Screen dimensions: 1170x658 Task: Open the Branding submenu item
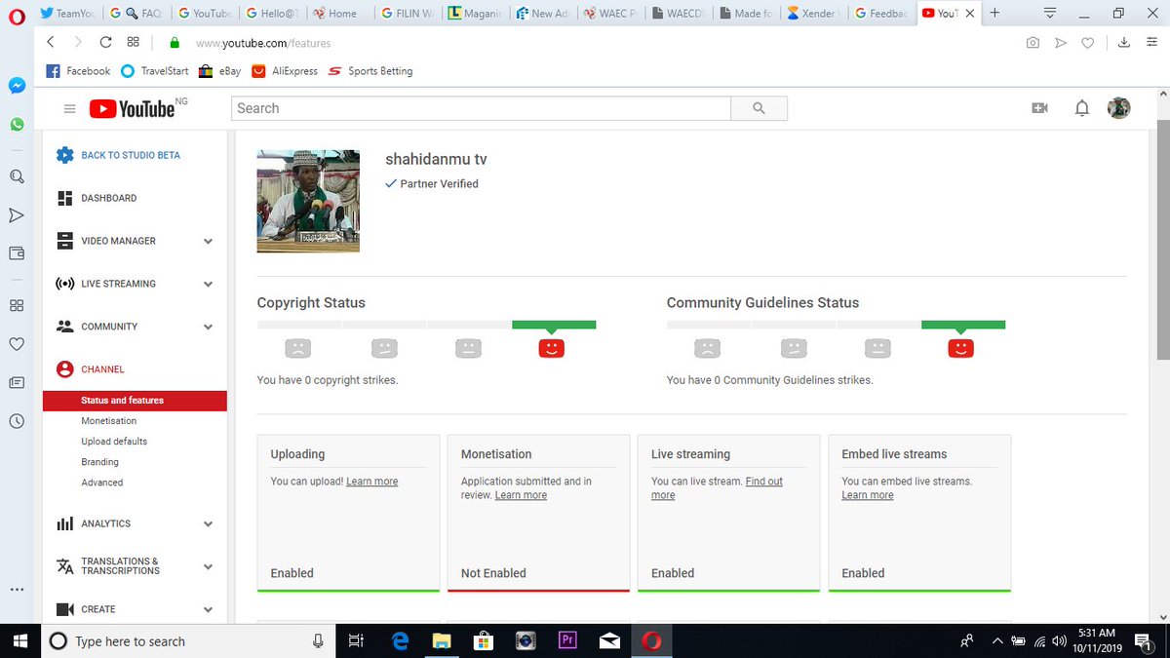click(x=99, y=462)
